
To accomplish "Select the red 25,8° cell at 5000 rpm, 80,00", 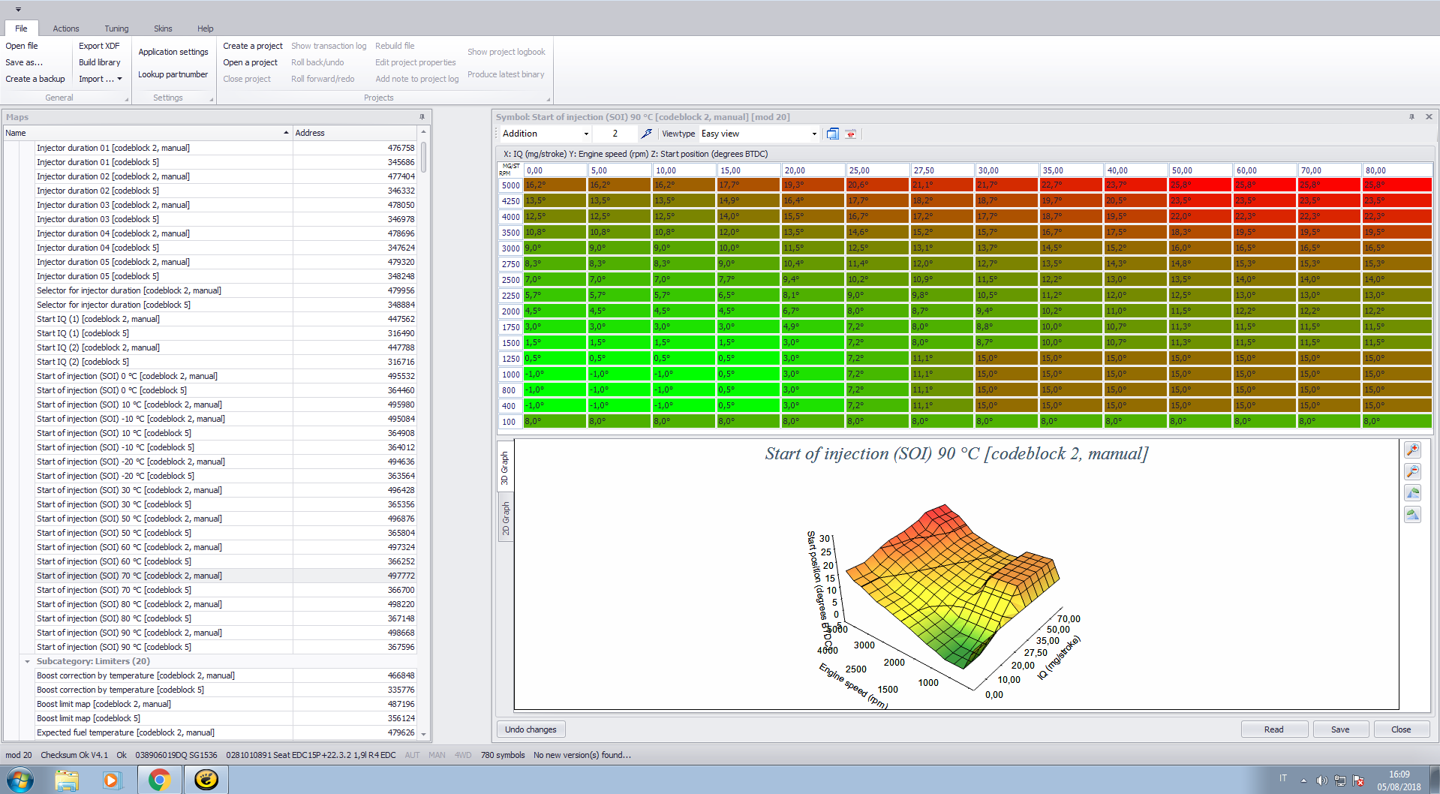I will (1396, 185).
